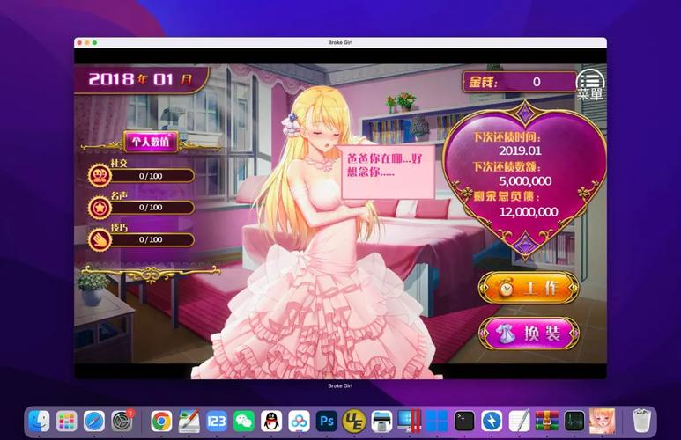
Task: Open Photoshop from the dock
Action: click(327, 422)
